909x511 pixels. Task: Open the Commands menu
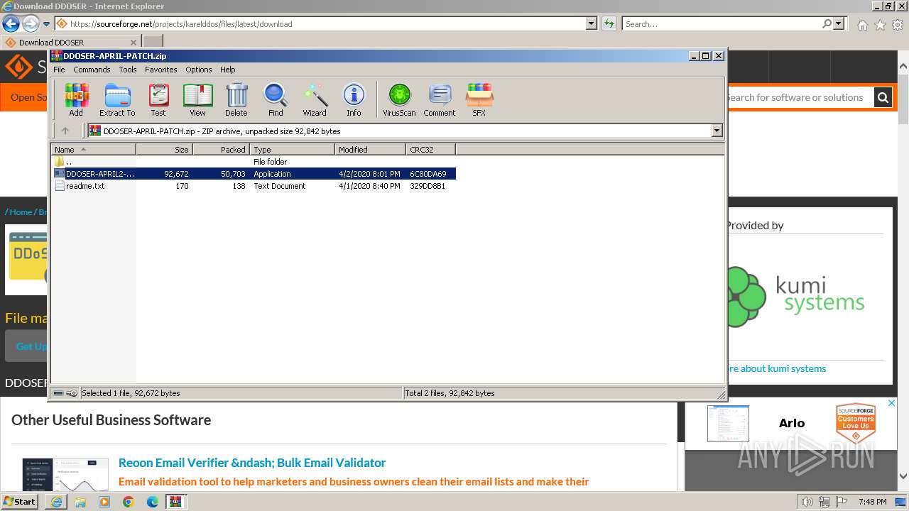pos(92,70)
